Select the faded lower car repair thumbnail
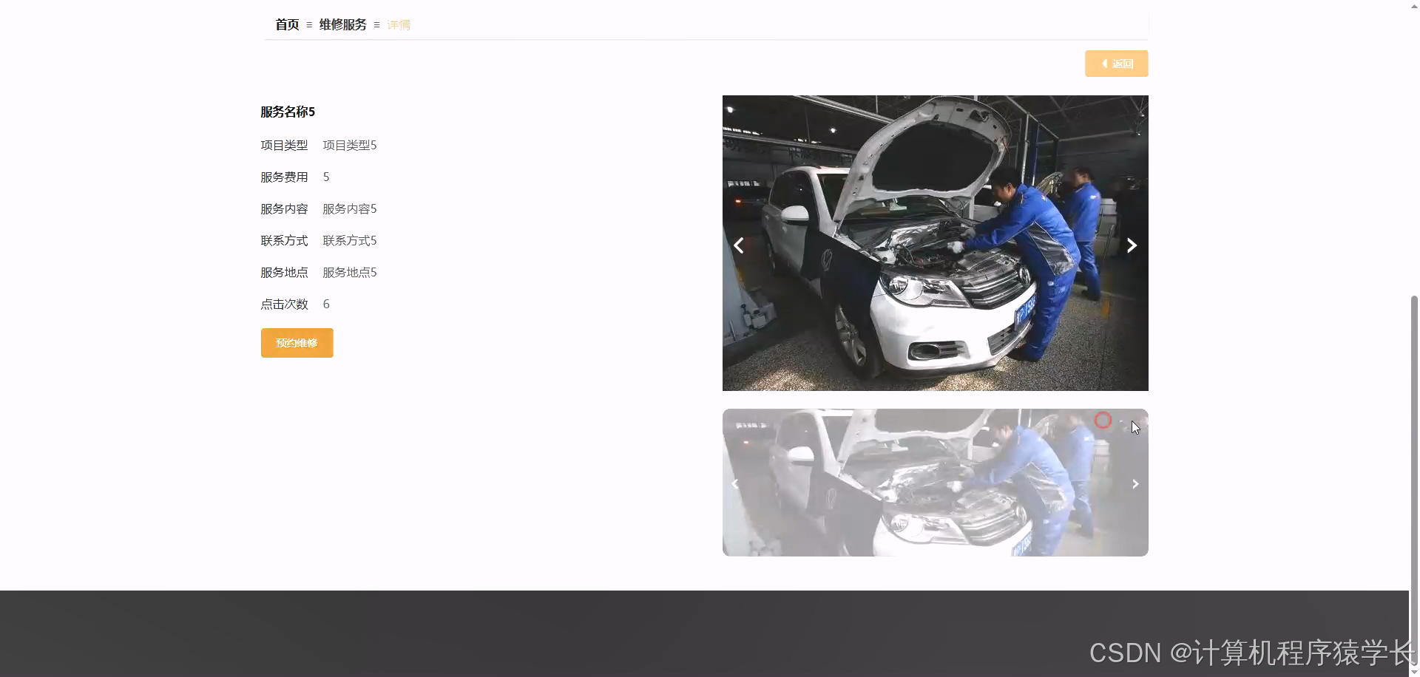1420x677 pixels. [935, 483]
